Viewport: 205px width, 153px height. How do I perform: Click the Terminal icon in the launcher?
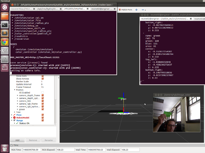point(5,25)
